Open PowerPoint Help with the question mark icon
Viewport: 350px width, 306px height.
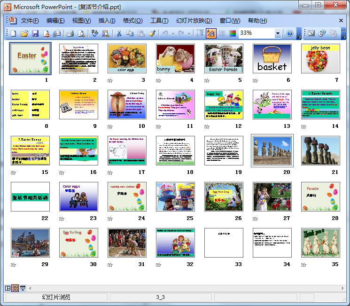pyautogui.click(x=290, y=33)
